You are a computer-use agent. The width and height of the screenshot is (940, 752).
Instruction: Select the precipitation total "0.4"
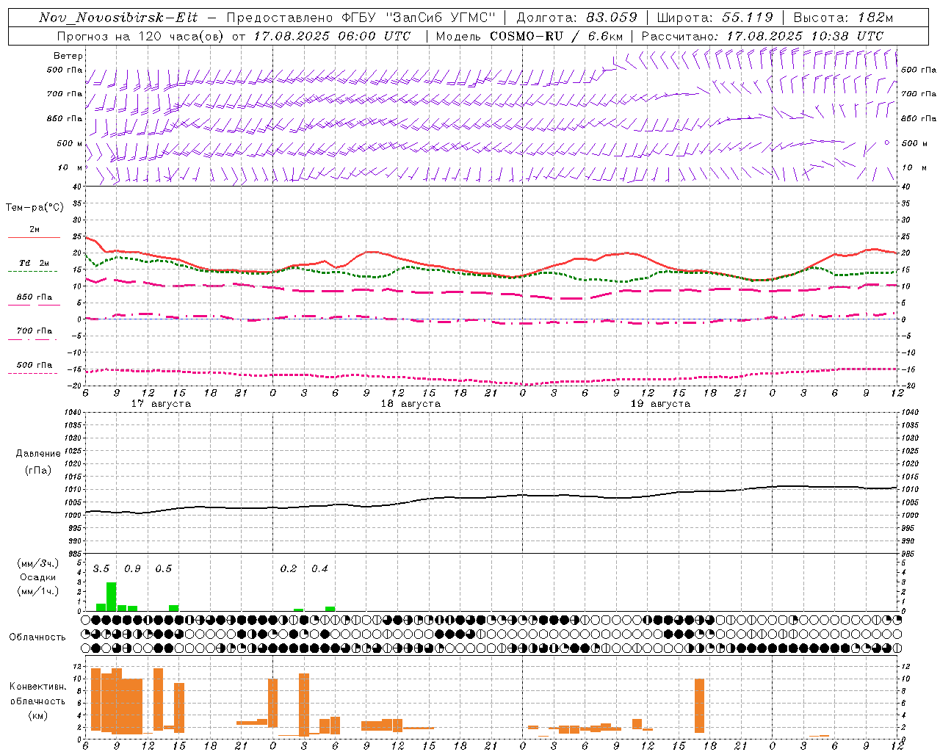(x=319, y=568)
